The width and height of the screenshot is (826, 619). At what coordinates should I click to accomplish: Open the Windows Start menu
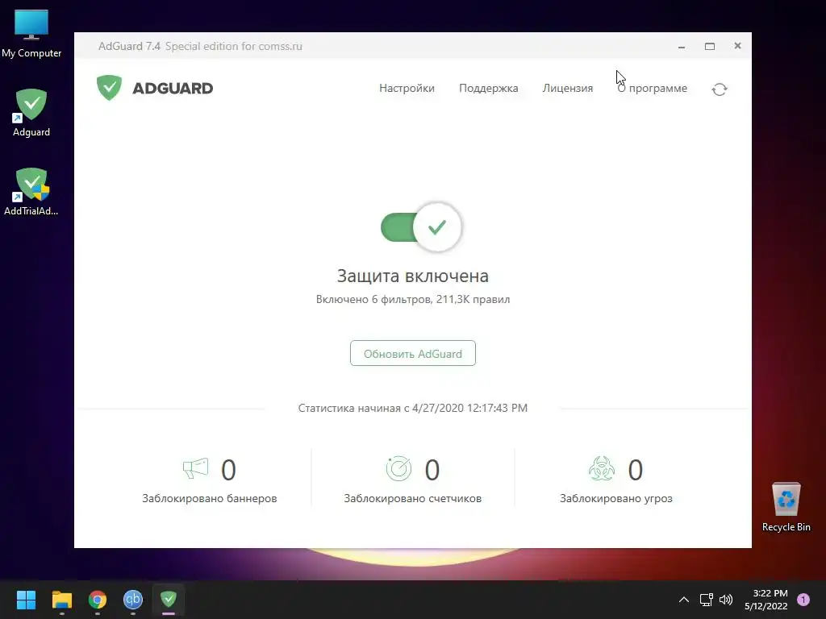click(26, 600)
